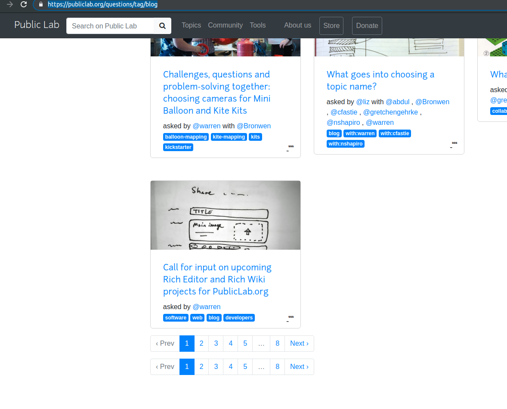Visit @liz's profile

pos(363,102)
